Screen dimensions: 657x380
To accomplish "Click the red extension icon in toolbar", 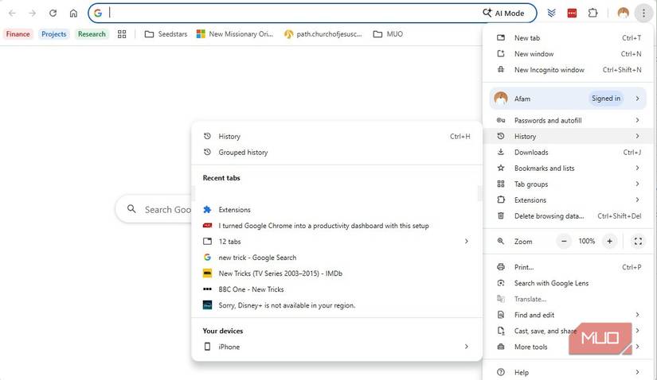I will tap(572, 13).
